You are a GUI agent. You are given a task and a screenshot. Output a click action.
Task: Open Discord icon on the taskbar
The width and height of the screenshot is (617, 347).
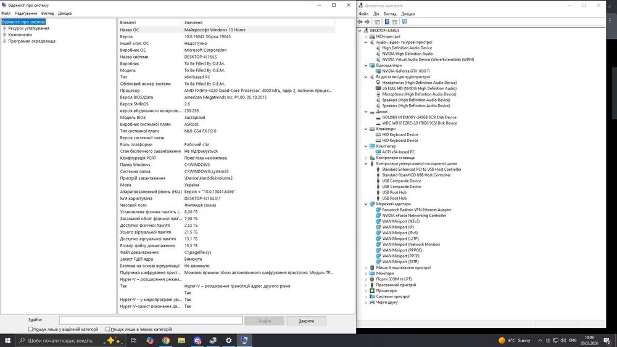tap(197, 340)
